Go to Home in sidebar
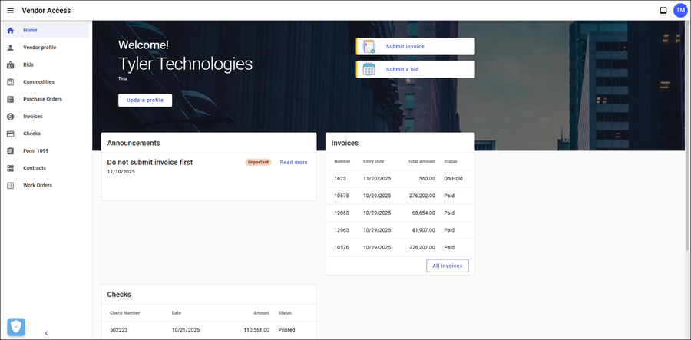Screen dimensions: 691x340 click(46, 31)
